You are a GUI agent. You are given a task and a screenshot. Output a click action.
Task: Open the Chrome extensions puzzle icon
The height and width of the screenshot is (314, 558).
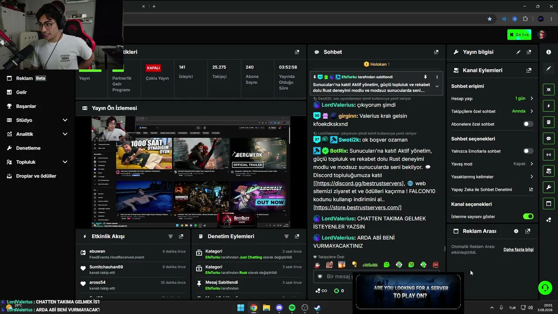pos(525,19)
